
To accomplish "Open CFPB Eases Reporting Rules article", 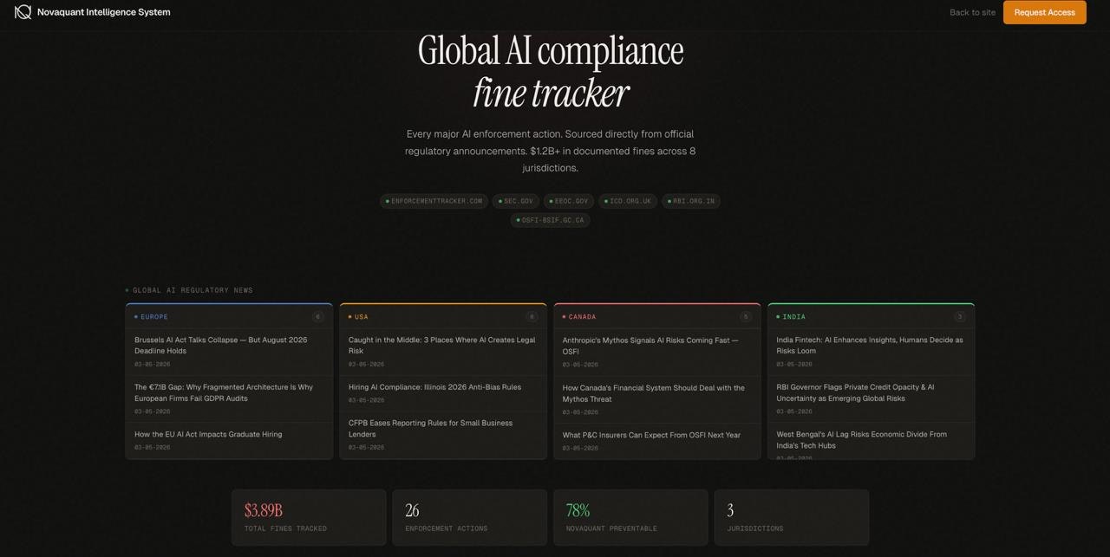I will point(443,435).
